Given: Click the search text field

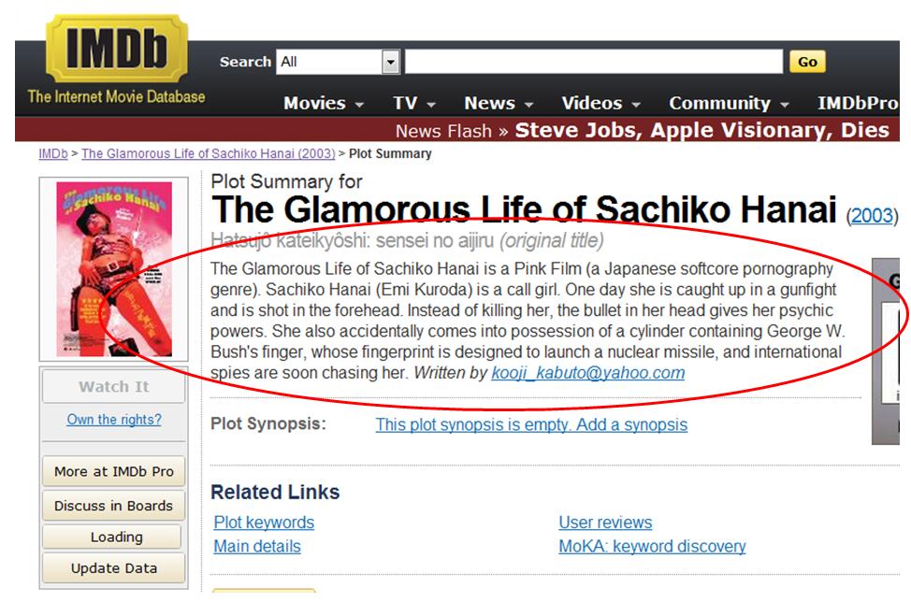Looking at the screenshot, I should (594, 62).
